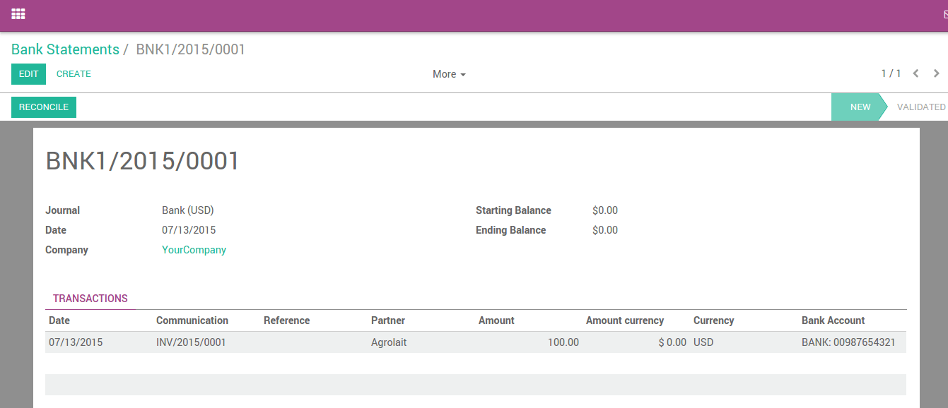948x408 pixels.
Task: Open the apps menu grid icon
Action: (x=18, y=13)
